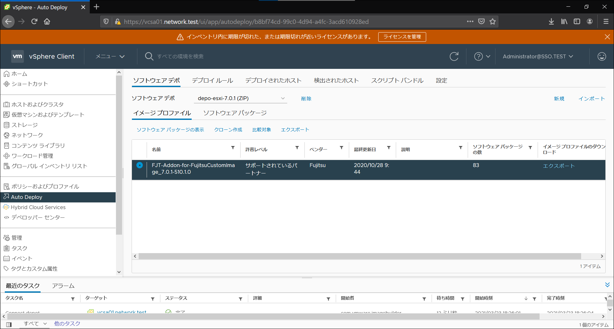
Task: Open ワークロード管理 in sidebar
Action: tap(28, 156)
